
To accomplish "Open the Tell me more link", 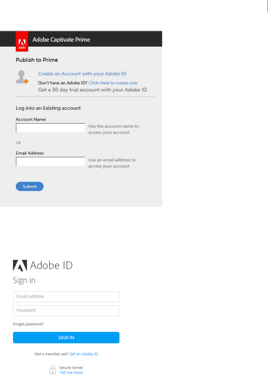I will 71,372.
